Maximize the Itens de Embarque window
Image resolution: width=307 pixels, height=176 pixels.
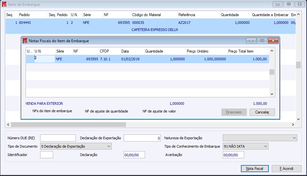(x=289, y=4)
